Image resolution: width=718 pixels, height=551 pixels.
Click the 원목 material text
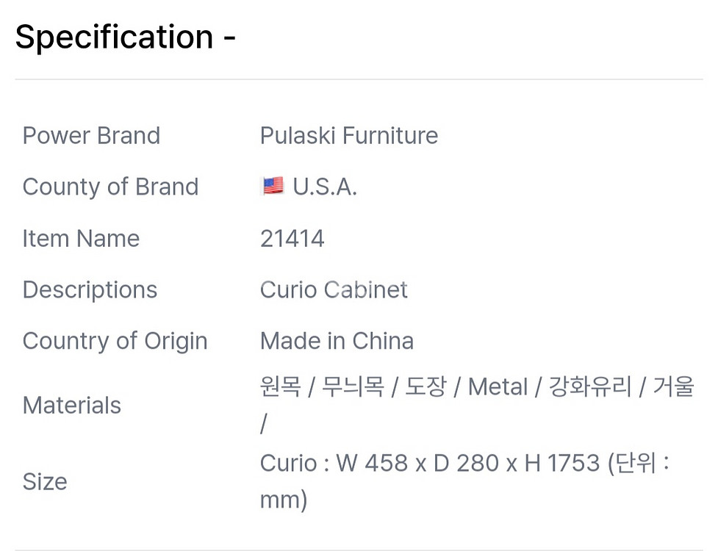(x=281, y=386)
